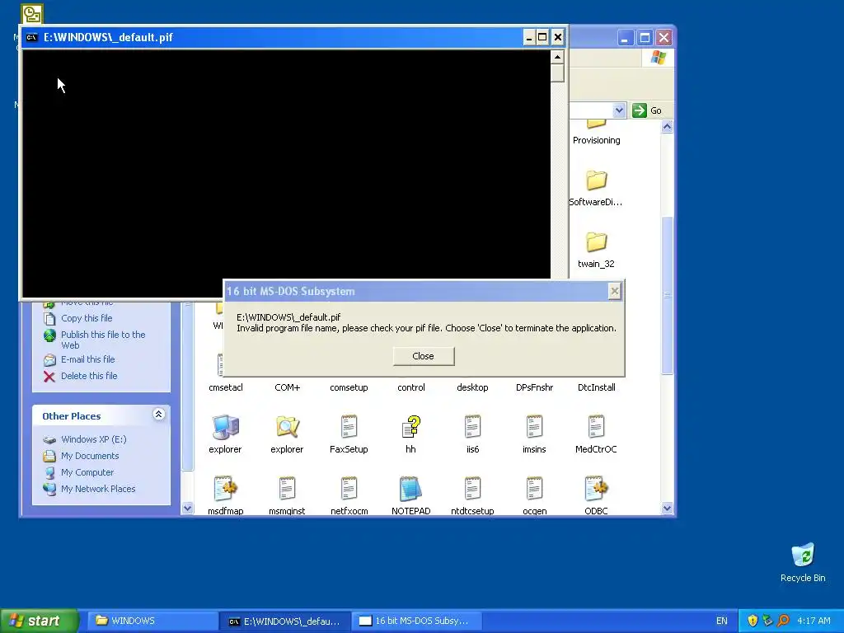This screenshot has height=633, width=844.
Task: Dismiss dialog with title bar X button
Action: coord(614,291)
